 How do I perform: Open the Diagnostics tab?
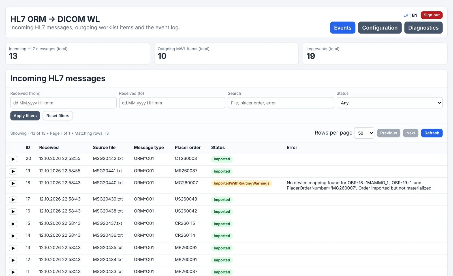(423, 28)
